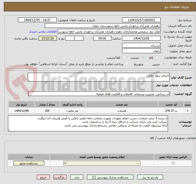
Task: Click the مشاهده مجوز button
Action: coord(29,163)
